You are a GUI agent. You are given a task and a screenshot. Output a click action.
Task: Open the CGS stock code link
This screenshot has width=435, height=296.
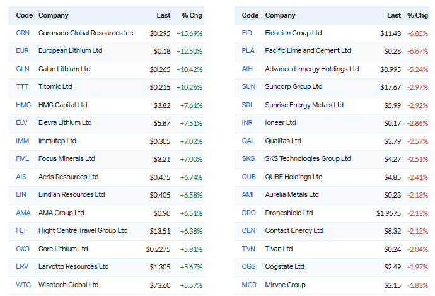[248, 266]
